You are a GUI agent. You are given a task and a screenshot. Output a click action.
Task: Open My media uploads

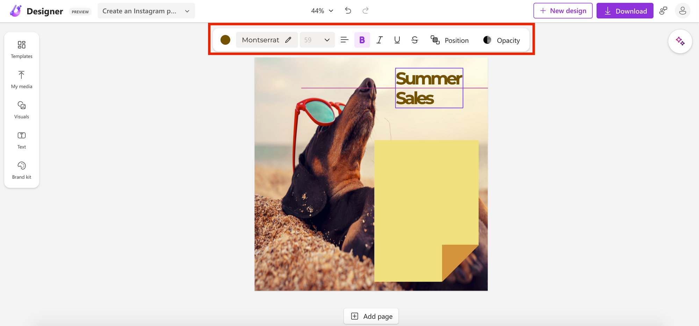(x=21, y=80)
